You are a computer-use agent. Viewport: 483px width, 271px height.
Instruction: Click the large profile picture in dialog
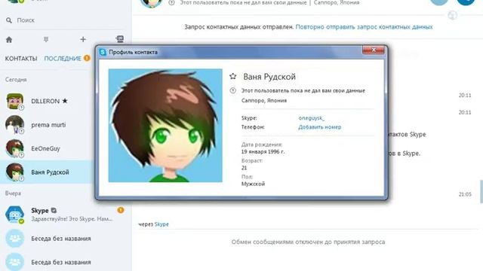pyautogui.click(x=165, y=126)
